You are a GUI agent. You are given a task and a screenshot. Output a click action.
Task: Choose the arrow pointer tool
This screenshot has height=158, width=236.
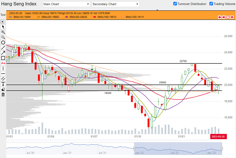pyautogui.click(x=3, y=27)
